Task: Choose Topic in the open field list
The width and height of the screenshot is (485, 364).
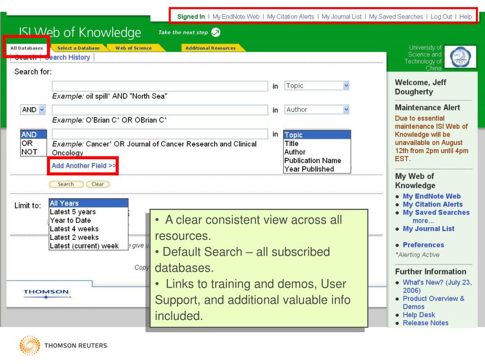Action: (317, 135)
